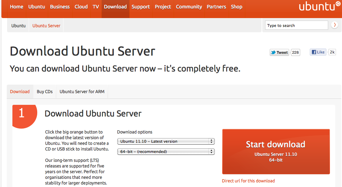Go to the Project section
This screenshot has width=342, height=187.
pos(163,7)
